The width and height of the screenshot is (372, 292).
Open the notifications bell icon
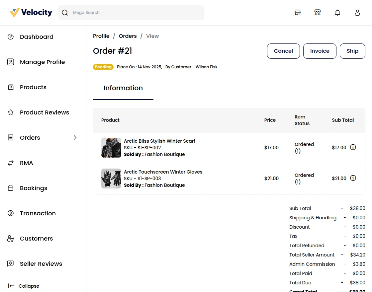[x=337, y=13]
